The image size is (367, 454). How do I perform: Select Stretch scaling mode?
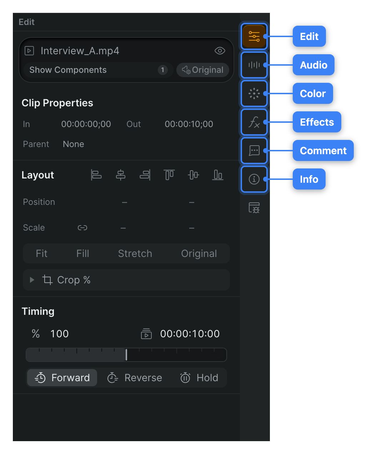135,253
